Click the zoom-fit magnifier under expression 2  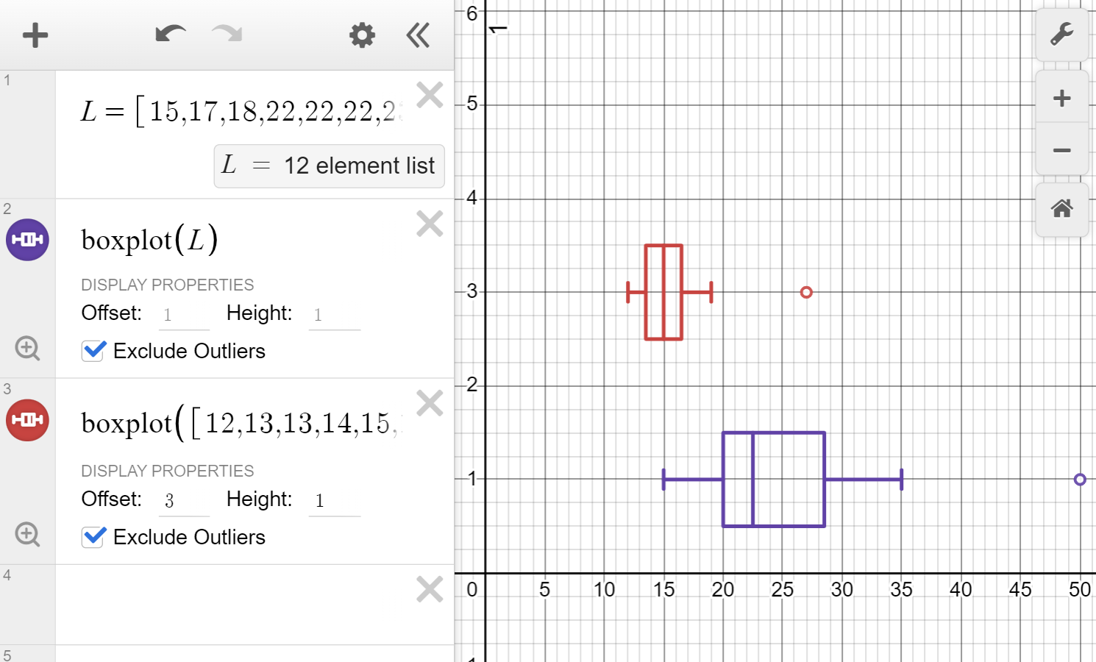pos(27,348)
